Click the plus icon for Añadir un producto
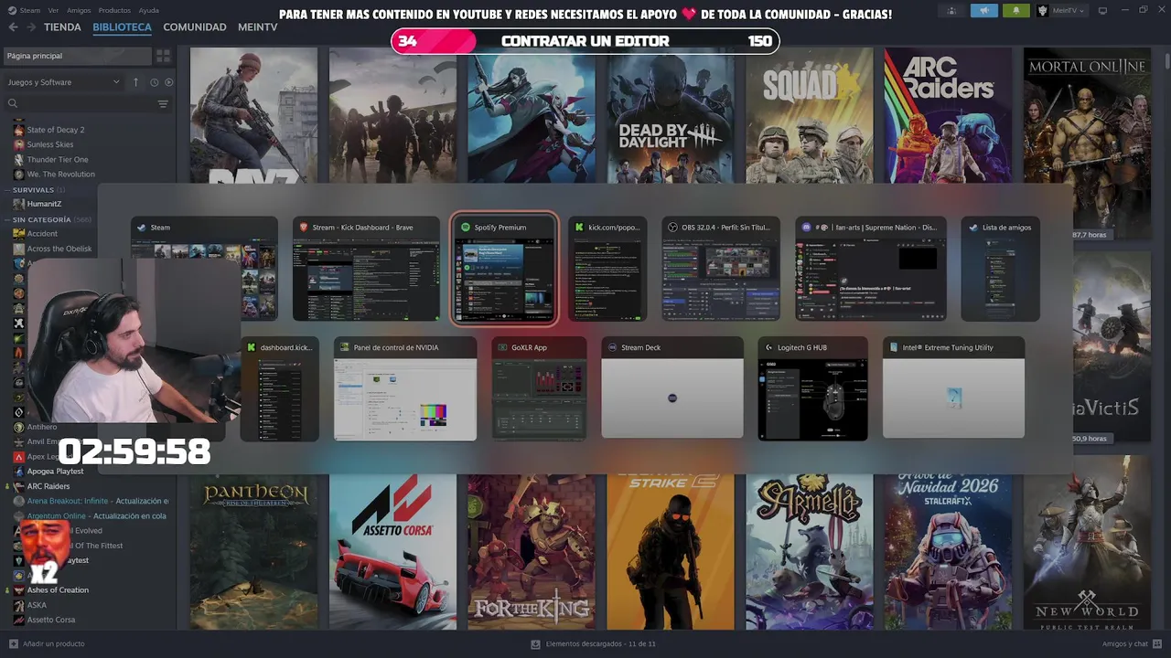1171x658 pixels. click(13, 643)
